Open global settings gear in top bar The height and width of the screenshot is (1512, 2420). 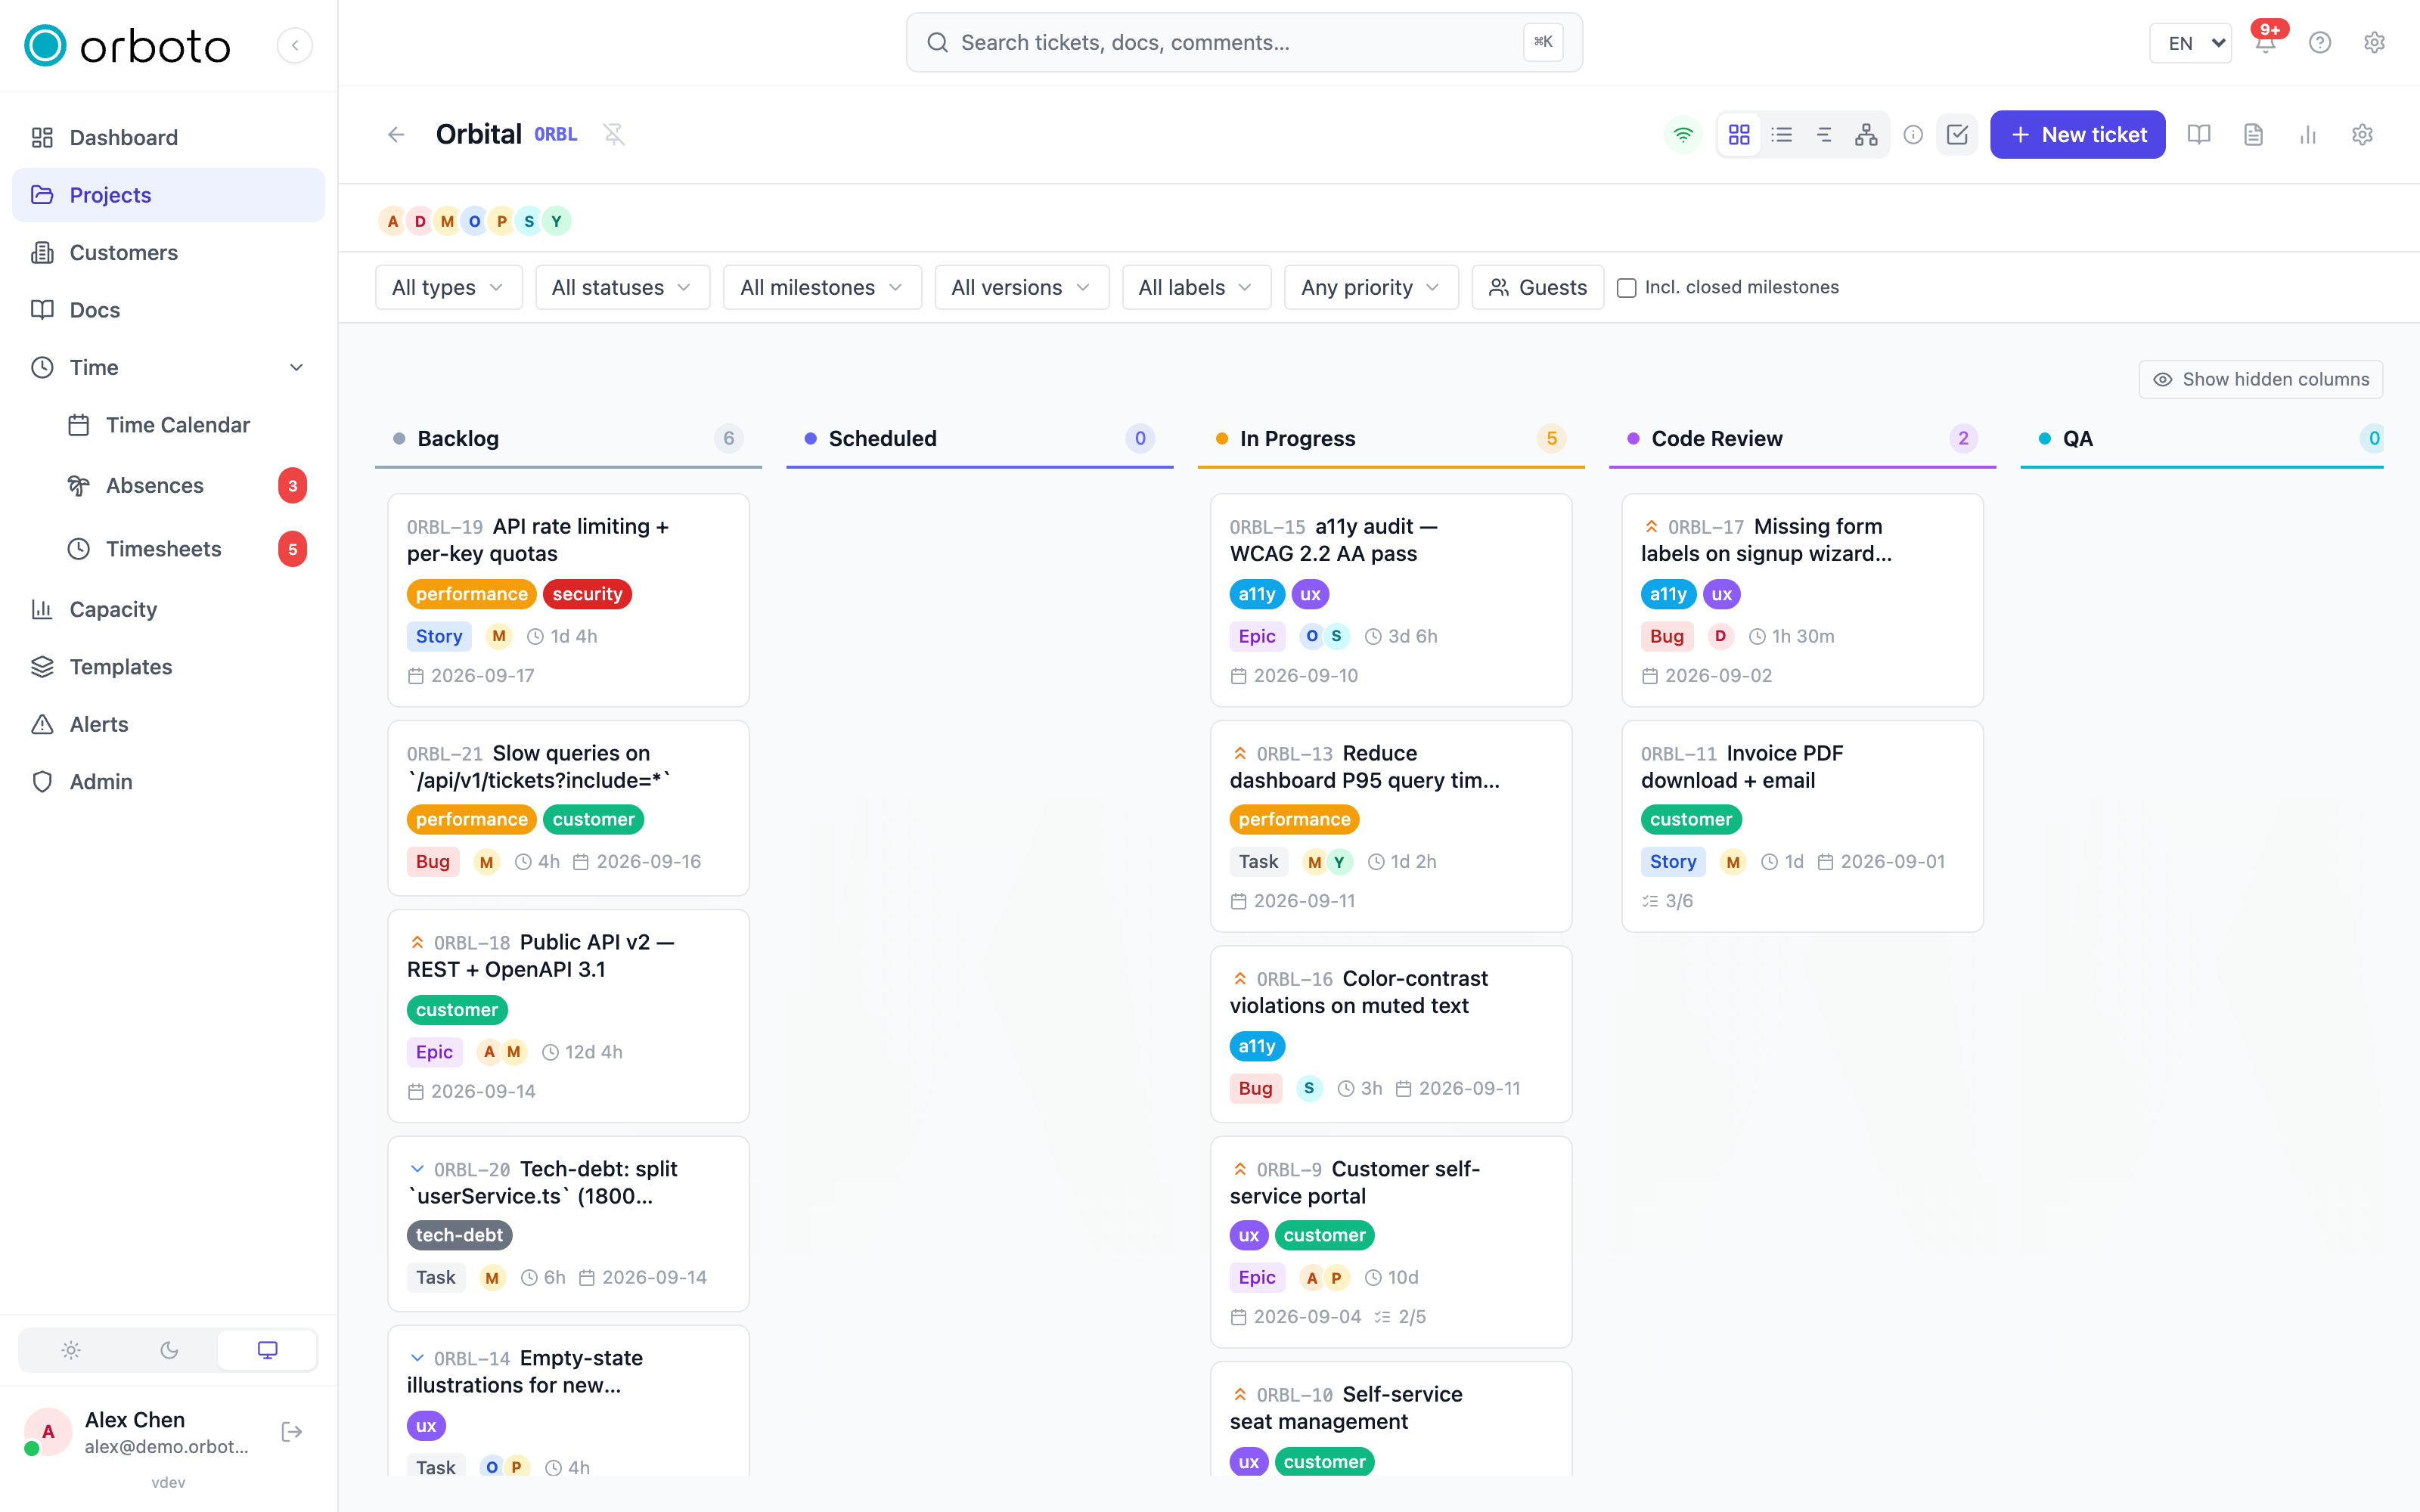pyautogui.click(x=2374, y=43)
